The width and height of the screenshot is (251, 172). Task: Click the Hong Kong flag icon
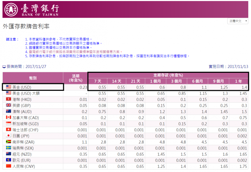pyautogui.click(x=8, y=99)
